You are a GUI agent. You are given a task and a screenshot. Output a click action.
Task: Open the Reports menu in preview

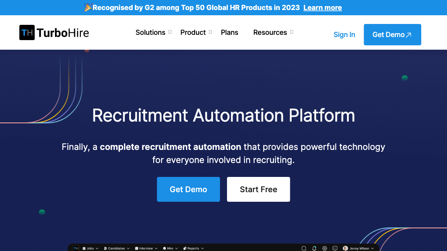(193, 248)
